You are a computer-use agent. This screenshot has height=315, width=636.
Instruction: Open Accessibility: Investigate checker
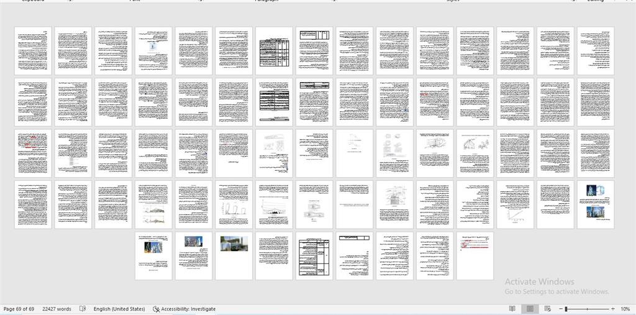[x=184, y=309]
